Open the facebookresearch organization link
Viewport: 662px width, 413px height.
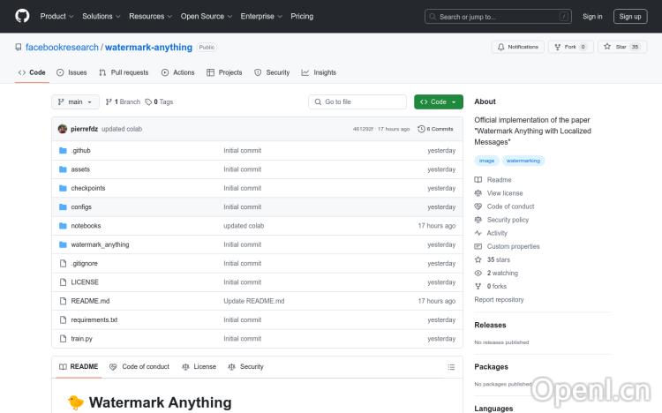(x=62, y=47)
